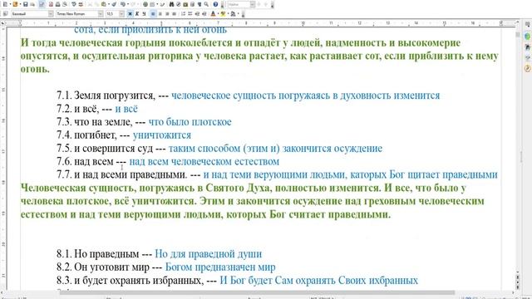
Task: Open the Zoom magnifier icon
Action: [206, 4]
